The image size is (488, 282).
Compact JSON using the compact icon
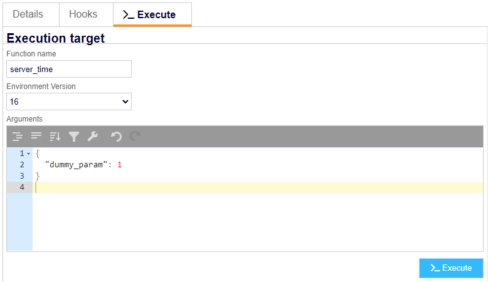click(x=36, y=136)
